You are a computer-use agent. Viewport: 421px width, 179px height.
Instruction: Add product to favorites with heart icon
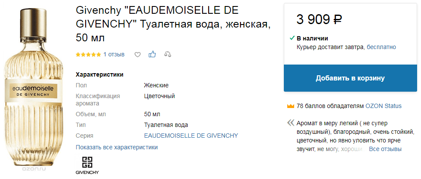(138, 55)
